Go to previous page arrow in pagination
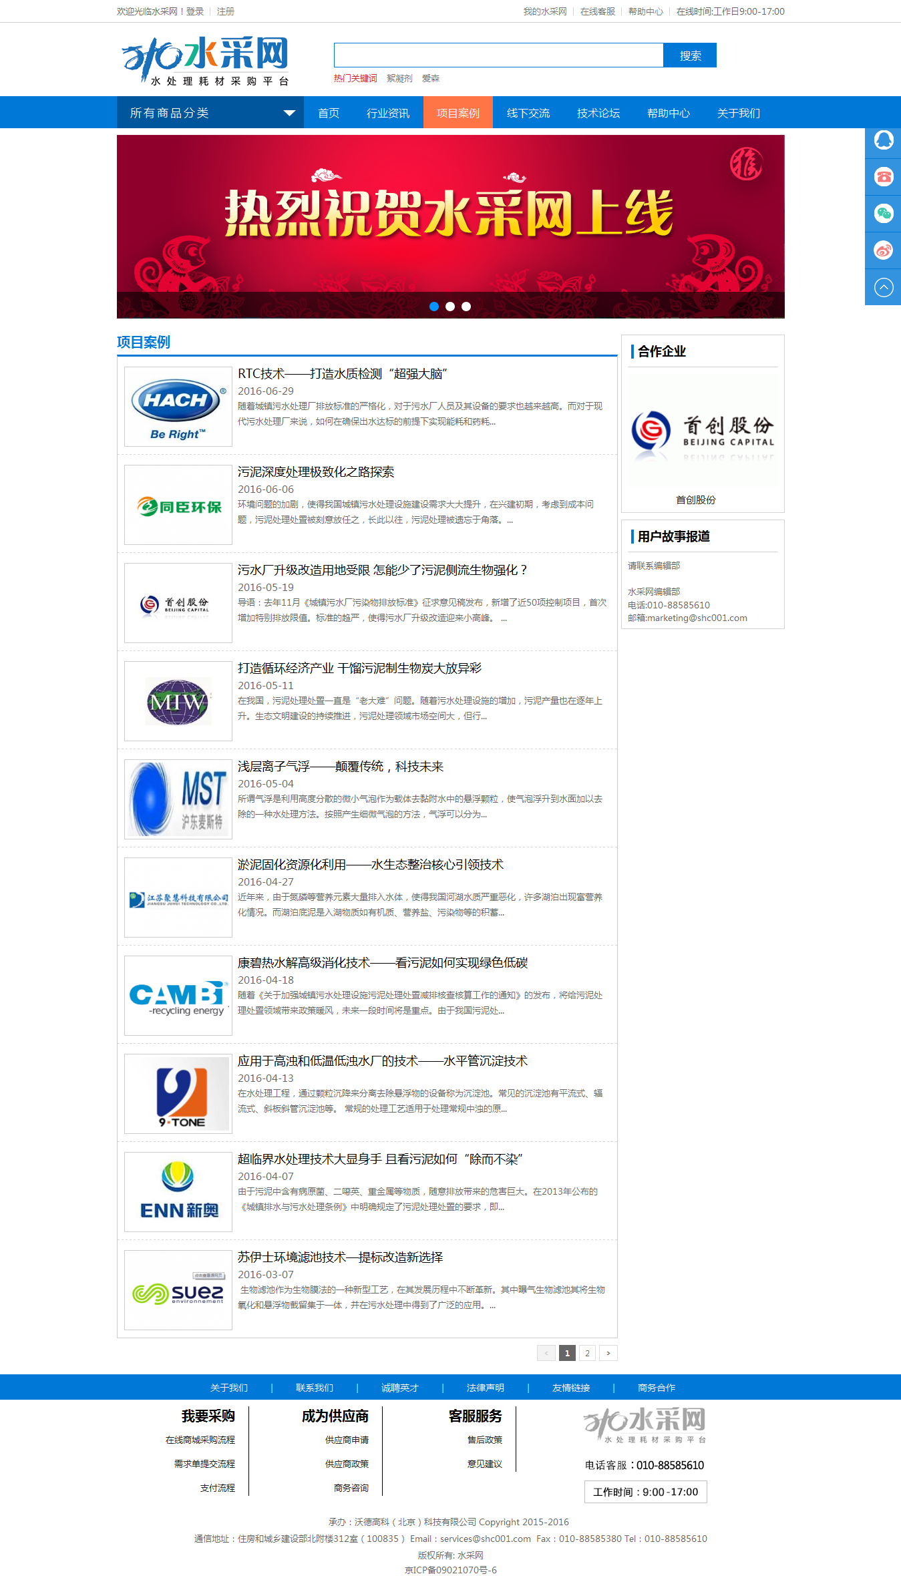The width and height of the screenshot is (901, 1576). point(546,1353)
